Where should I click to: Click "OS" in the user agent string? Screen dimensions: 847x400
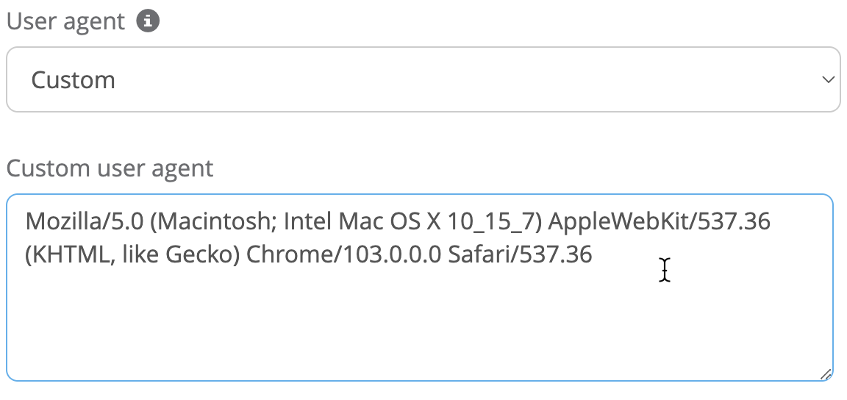click(x=401, y=221)
